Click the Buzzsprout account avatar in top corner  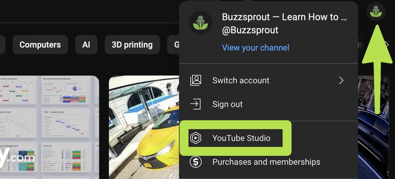click(x=376, y=11)
